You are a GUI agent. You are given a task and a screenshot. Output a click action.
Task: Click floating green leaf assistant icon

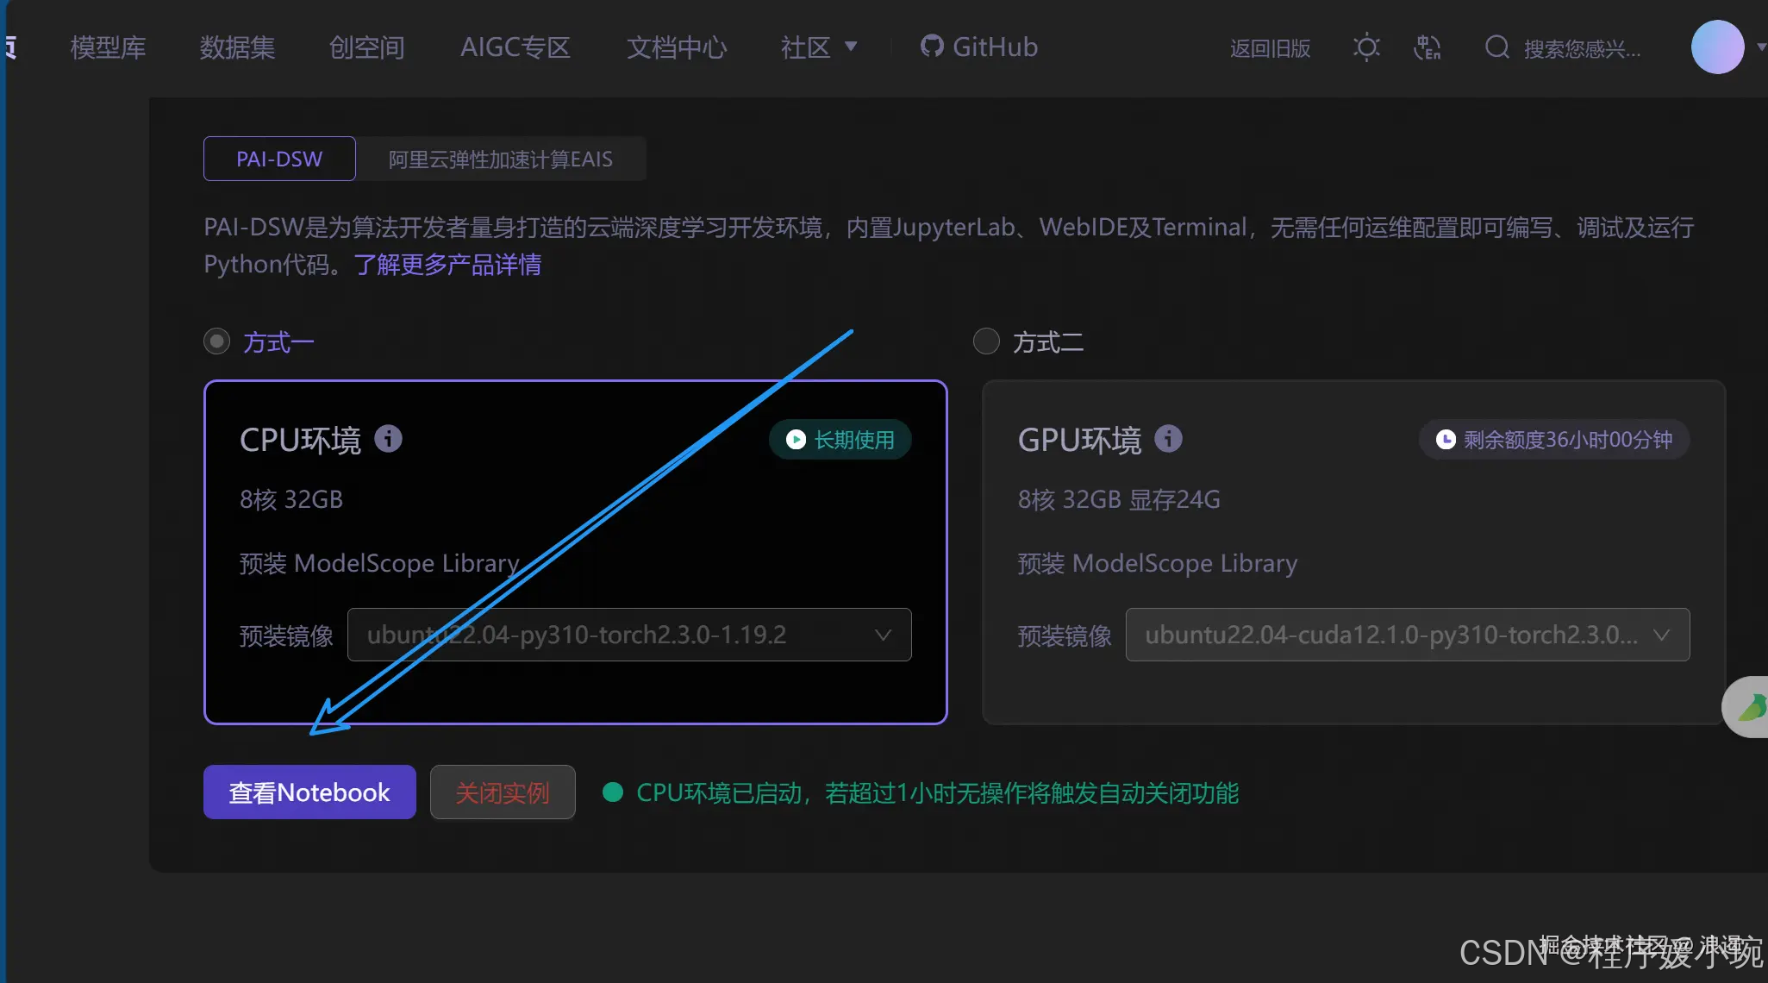pyautogui.click(x=1750, y=707)
